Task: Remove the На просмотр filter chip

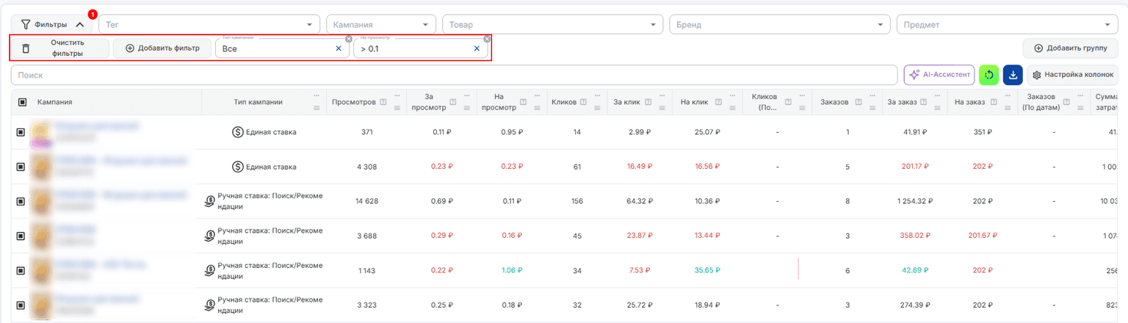Action: tap(487, 39)
